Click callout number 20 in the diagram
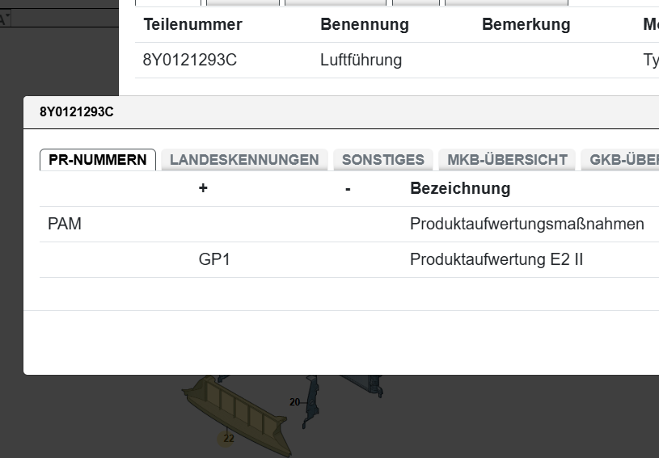 294,402
